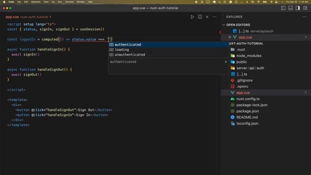Image resolution: width=311 pixels, height=175 pixels.
Task: Close app.vue from the Open Editors list
Action: coord(230,37)
